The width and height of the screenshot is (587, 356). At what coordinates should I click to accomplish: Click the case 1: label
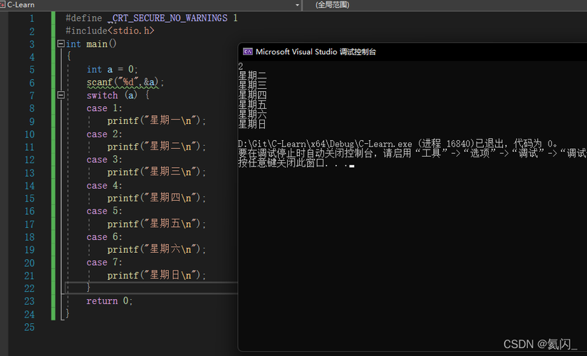coord(105,108)
